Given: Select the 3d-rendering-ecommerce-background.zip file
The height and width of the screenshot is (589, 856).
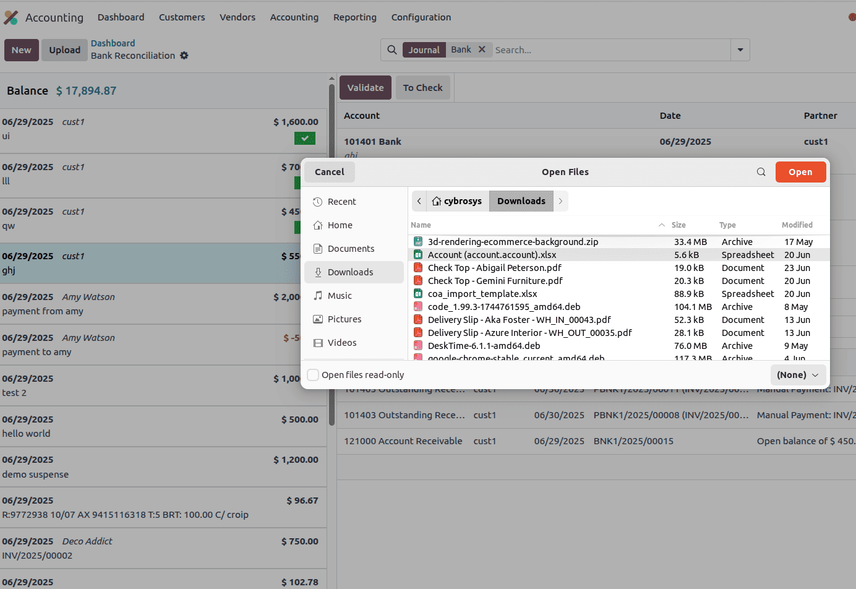Looking at the screenshot, I should pyautogui.click(x=618, y=242).
